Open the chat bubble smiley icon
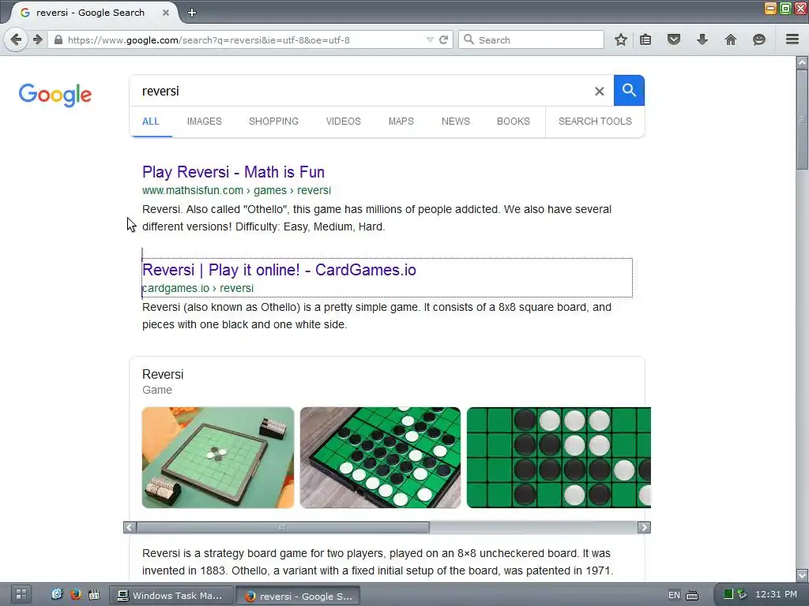809x606 pixels. (x=759, y=39)
